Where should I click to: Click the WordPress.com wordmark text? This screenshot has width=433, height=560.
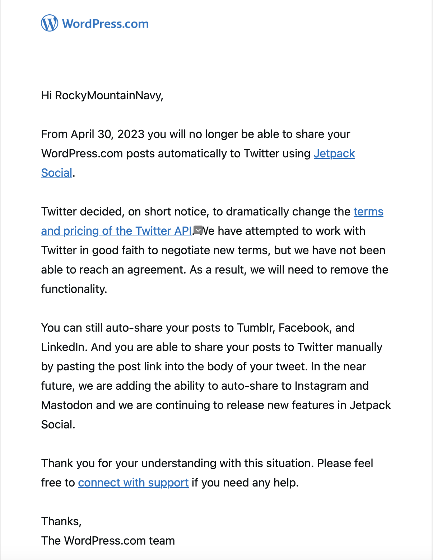(x=105, y=24)
